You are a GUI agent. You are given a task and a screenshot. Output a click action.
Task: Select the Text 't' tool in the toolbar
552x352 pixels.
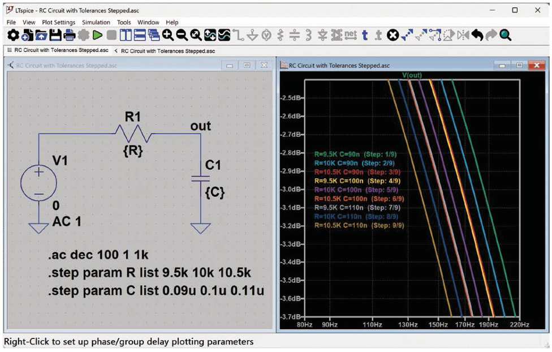[x=365, y=36]
